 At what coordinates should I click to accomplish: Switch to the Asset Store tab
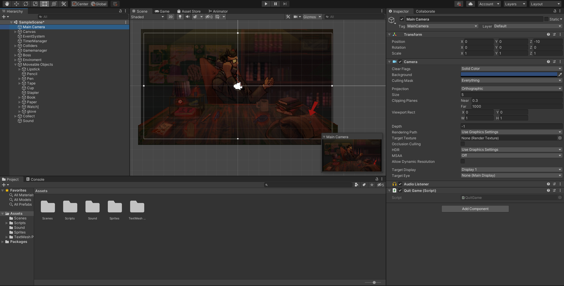point(189,11)
